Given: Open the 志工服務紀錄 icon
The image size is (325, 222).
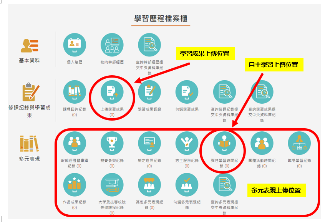Looking at the screenshot, I should coord(187,143).
